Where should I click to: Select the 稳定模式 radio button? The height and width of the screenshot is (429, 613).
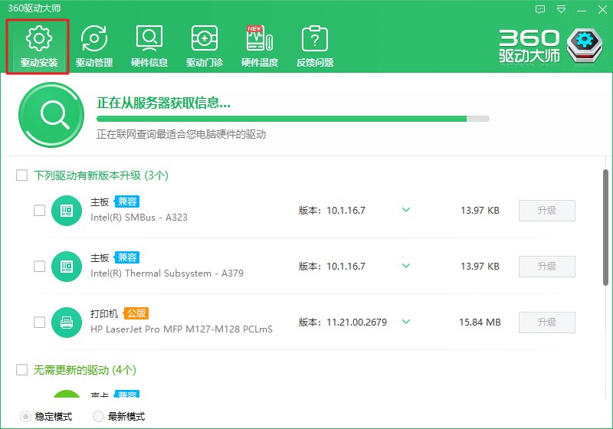[x=25, y=417]
